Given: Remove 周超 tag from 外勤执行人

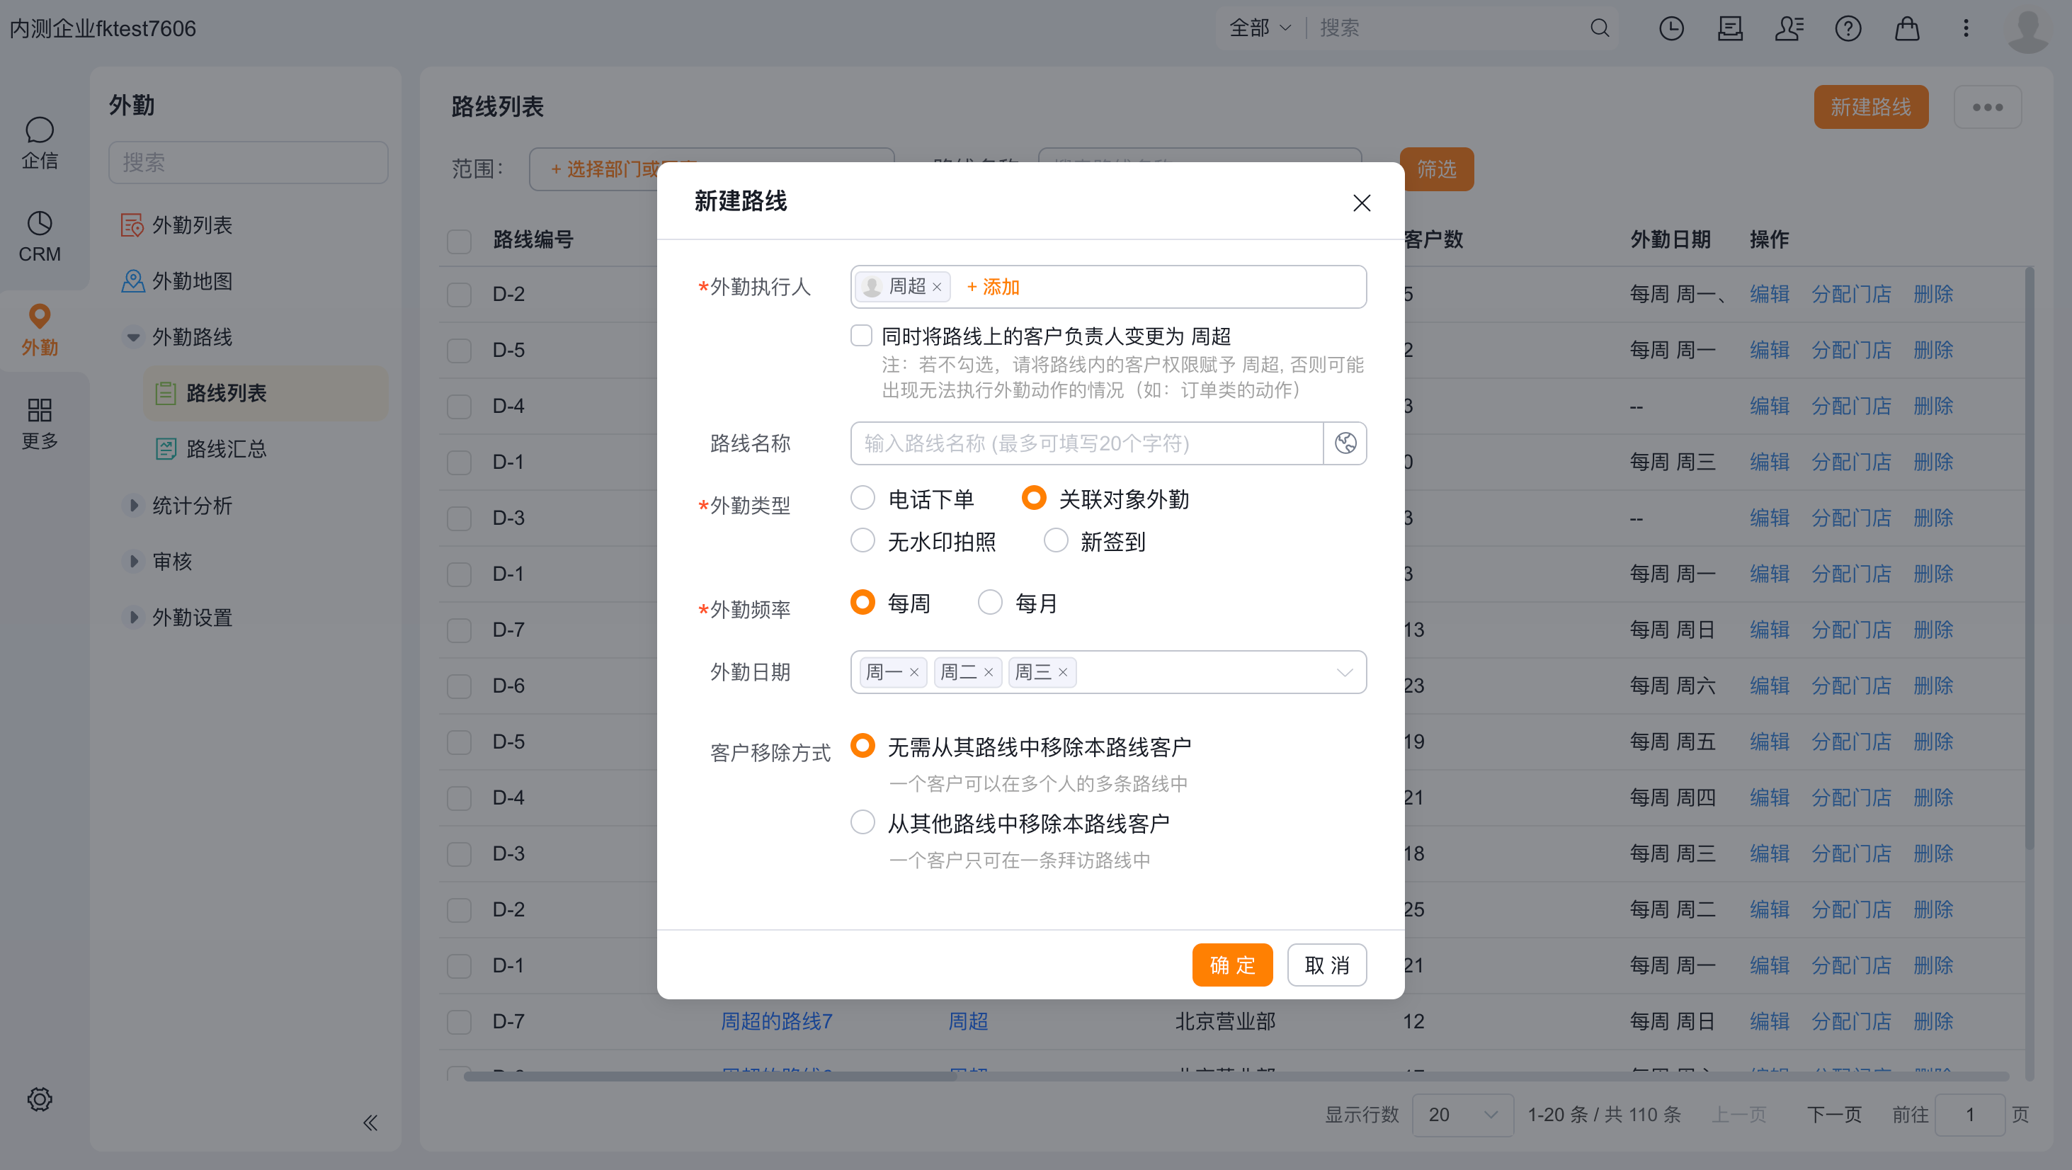Looking at the screenshot, I should click(x=937, y=288).
